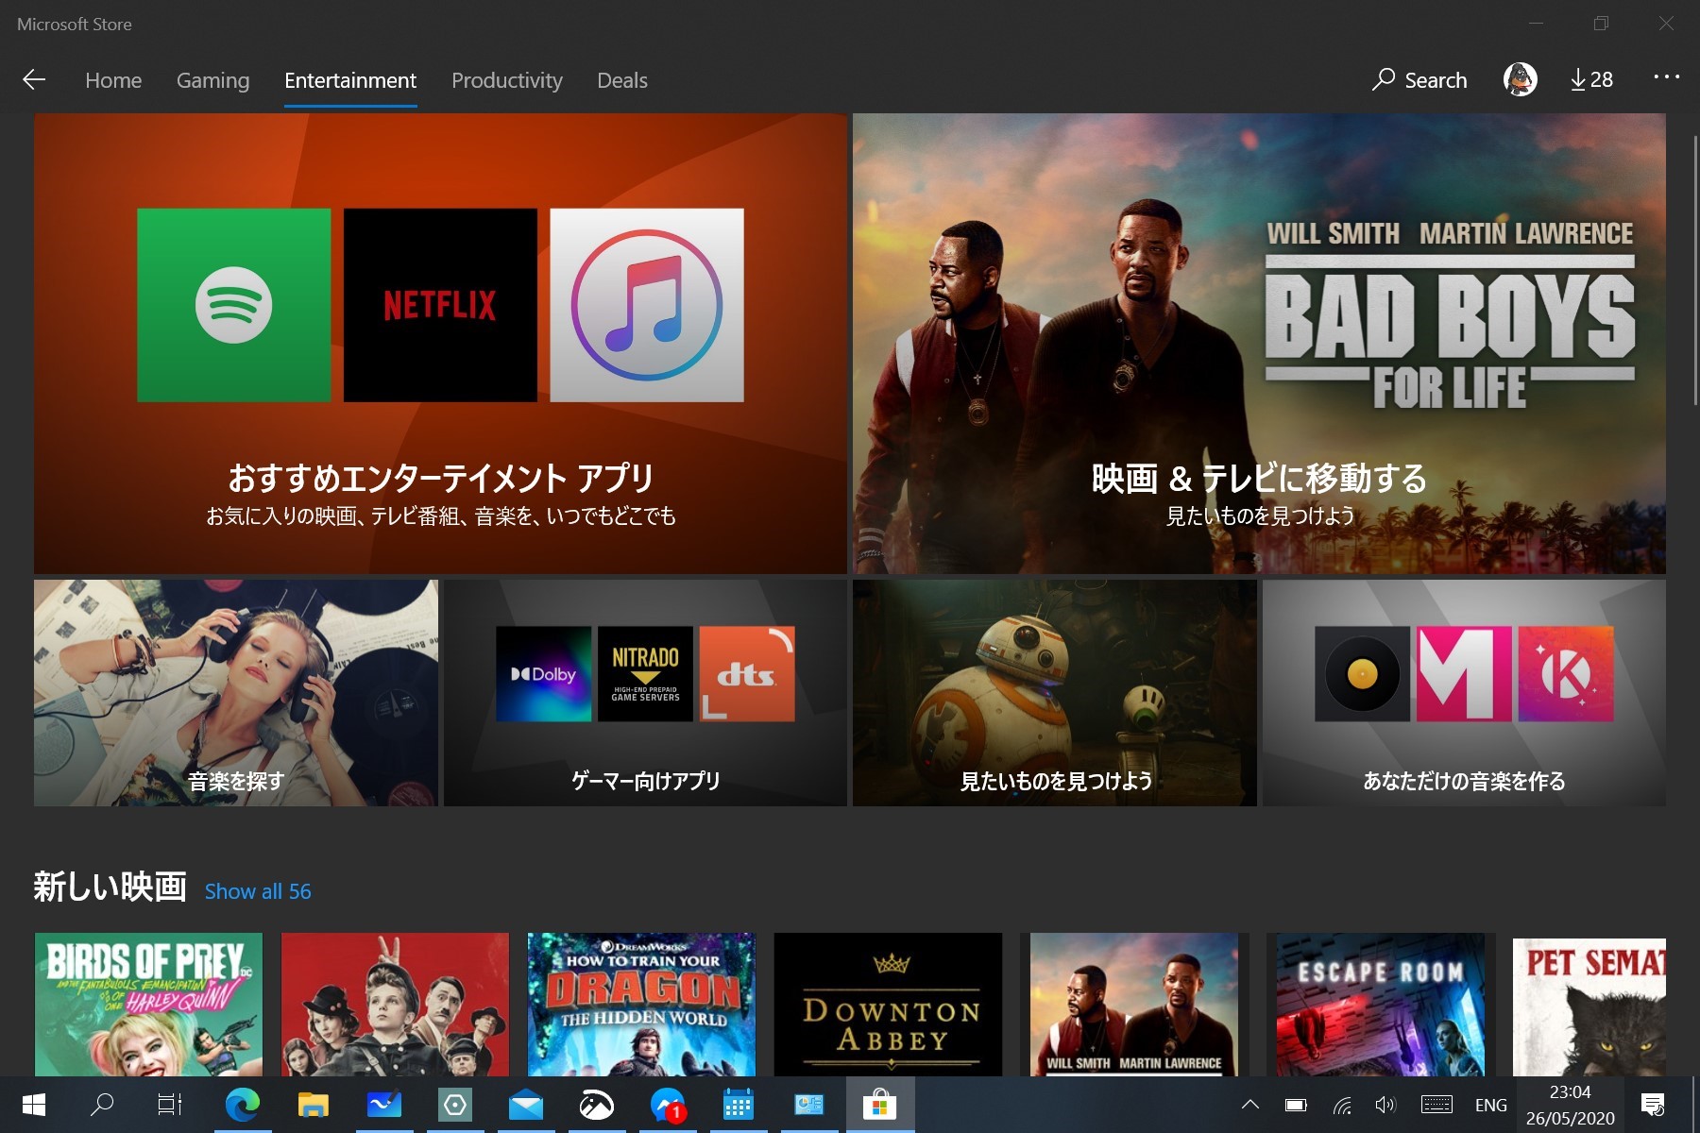Click the taskbar search icon
Image resolution: width=1700 pixels, height=1133 pixels.
pyautogui.click(x=102, y=1105)
